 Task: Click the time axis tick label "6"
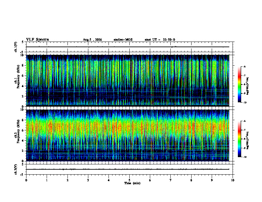click(x=150, y=180)
